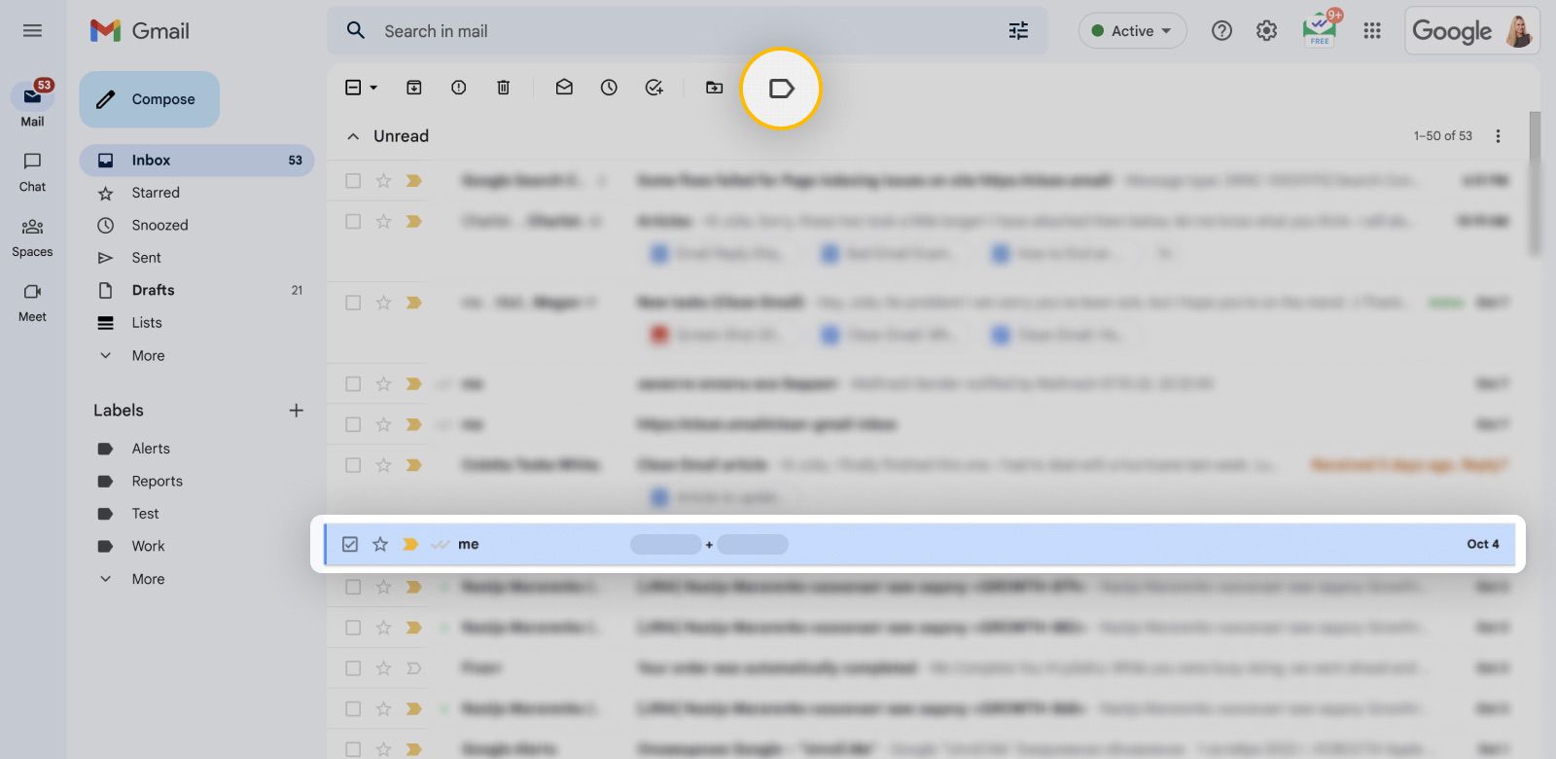
Task: Click the mail list scrollbar
Action: click(x=1535, y=183)
